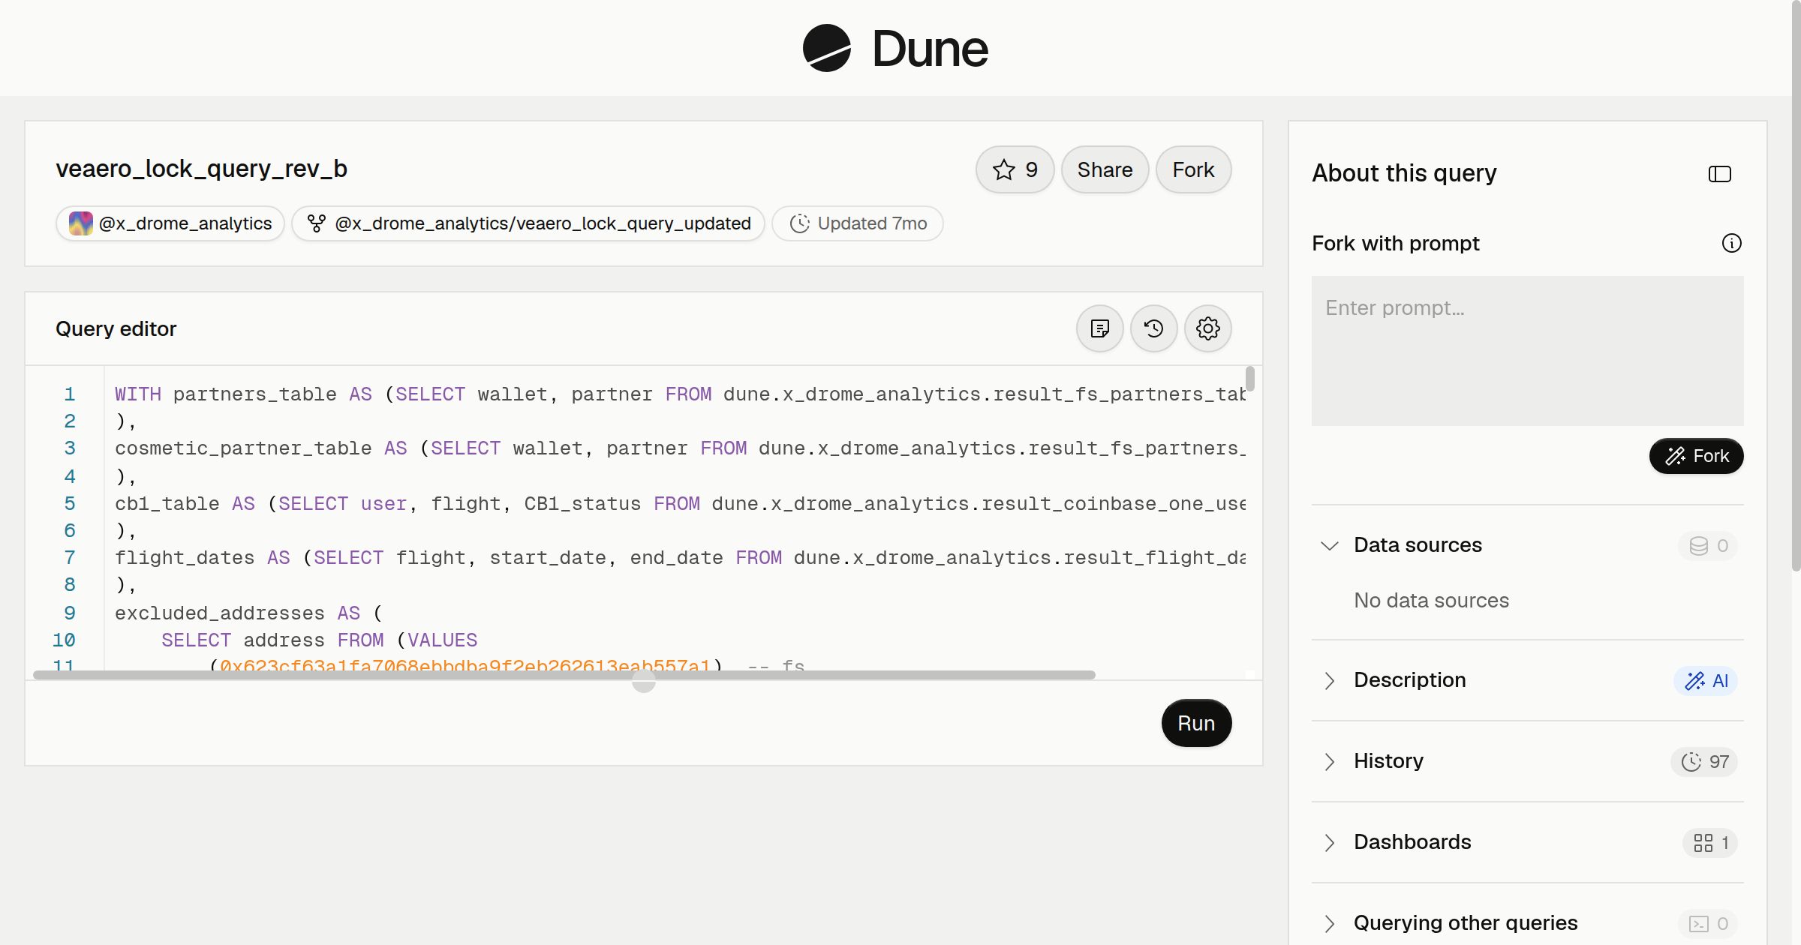Image resolution: width=1801 pixels, height=945 pixels.
Task: Click the History count badge 97
Action: tap(1704, 762)
